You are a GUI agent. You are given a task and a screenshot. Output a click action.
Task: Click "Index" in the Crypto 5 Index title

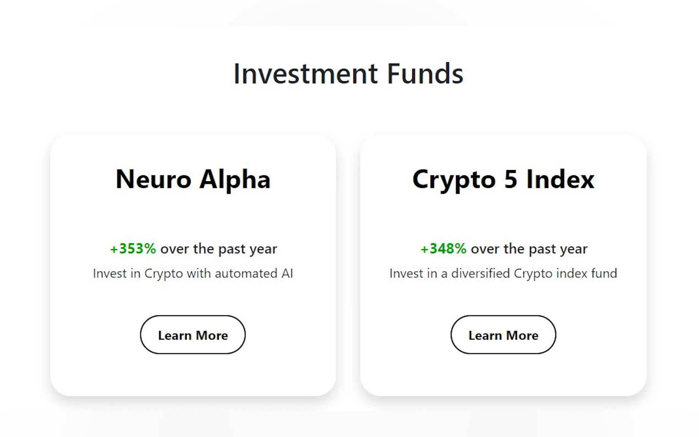[560, 179]
